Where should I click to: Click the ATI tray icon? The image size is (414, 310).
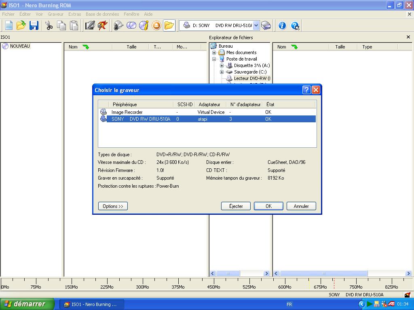[x=391, y=304]
